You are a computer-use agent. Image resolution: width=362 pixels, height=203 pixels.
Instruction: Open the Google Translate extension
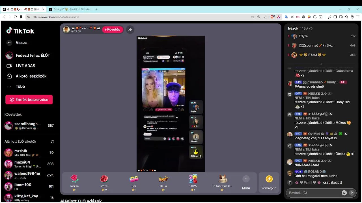(x=286, y=17)
